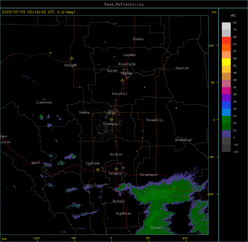Select the Blackfalds label
This screenshot has height=242, width=248.
pos(127,64)
